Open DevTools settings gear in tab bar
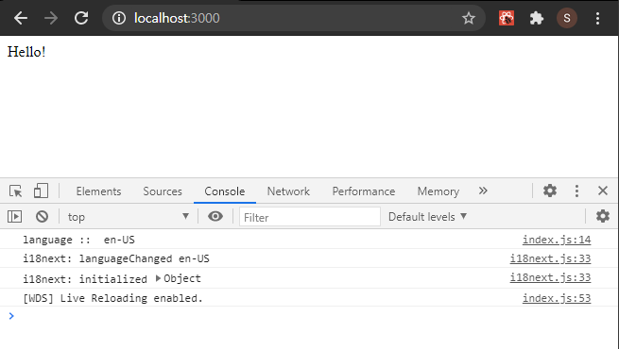619x349 pixels. click(549, 191)
